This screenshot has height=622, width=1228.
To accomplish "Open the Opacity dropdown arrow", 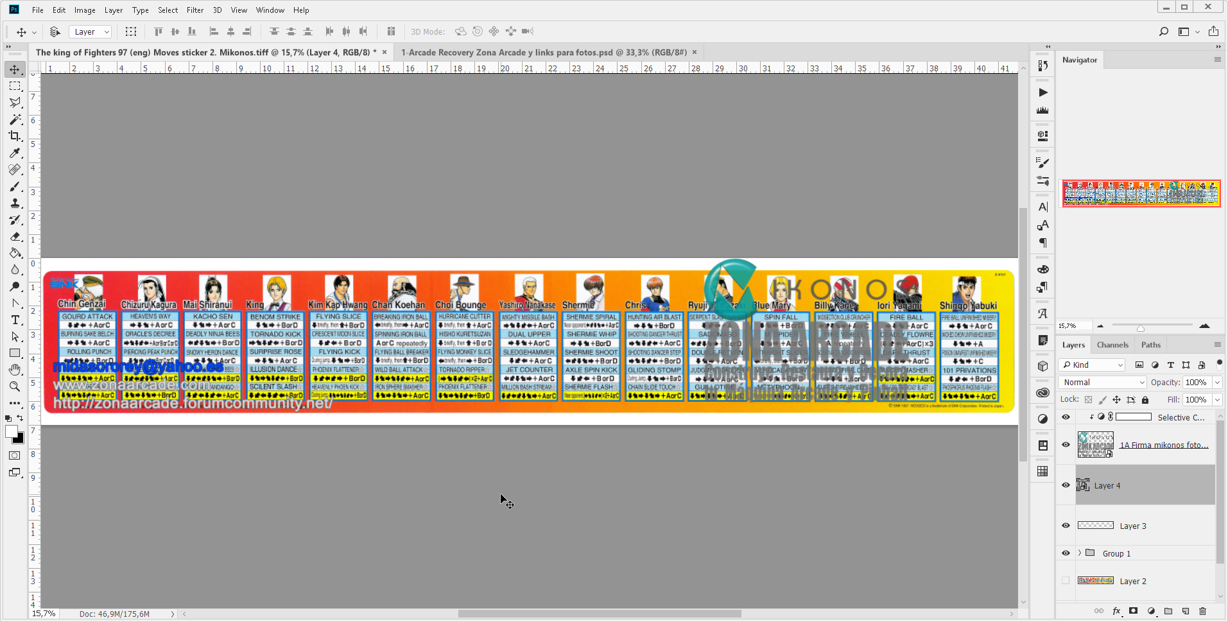I will (x=1217, y=383).
